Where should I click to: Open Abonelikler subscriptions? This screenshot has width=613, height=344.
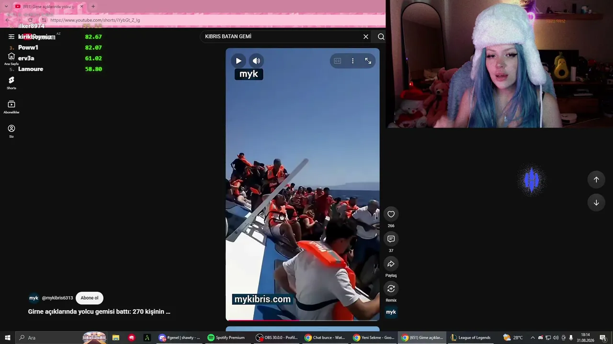click(11, 107)
